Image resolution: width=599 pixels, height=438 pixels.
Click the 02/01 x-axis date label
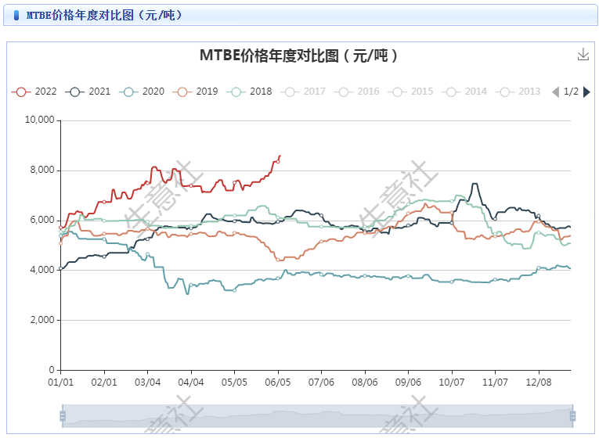pos(104,382)
